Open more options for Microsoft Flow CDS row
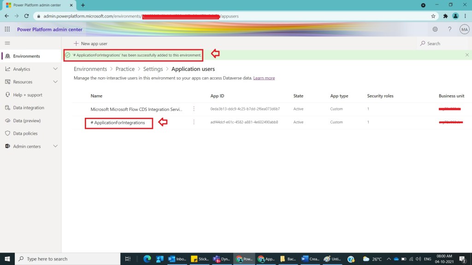 pos(194,109)
